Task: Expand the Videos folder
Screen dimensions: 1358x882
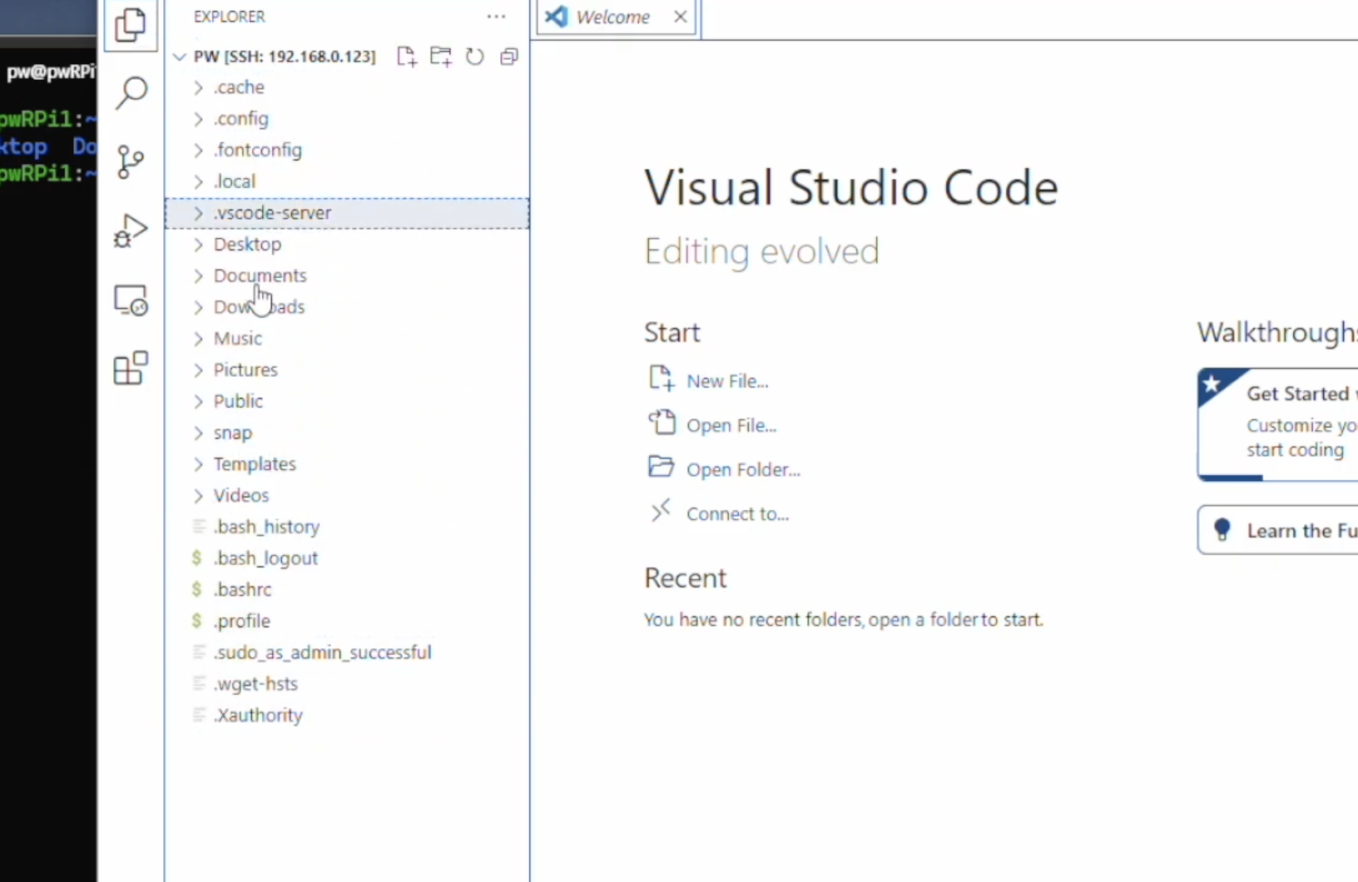Action: 347,495
